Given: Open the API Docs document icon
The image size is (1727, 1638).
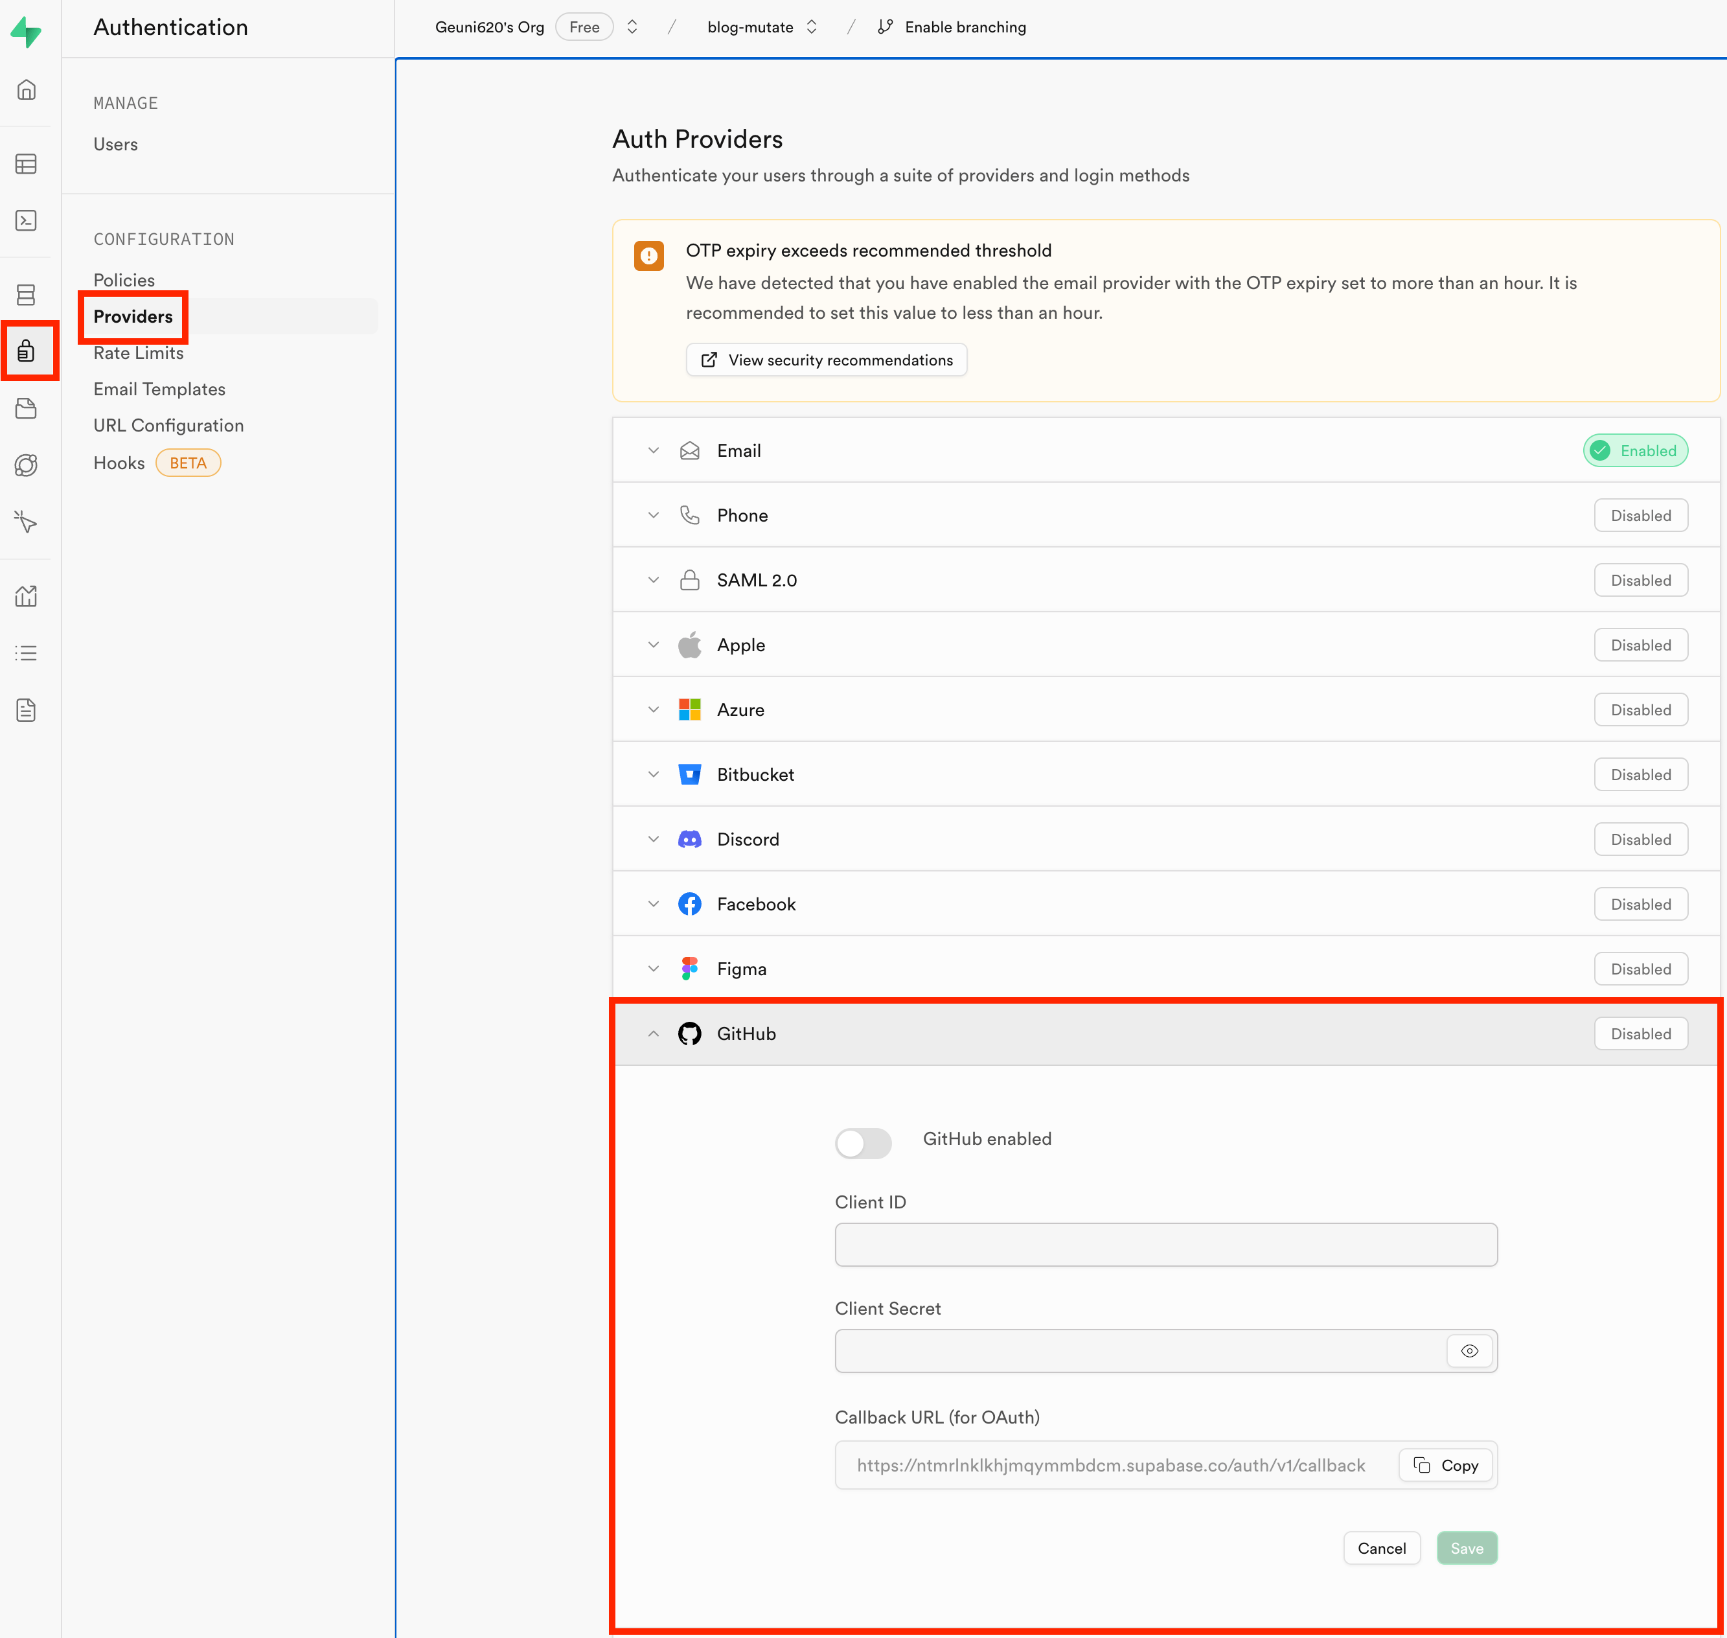Looking at the screenshot, I should point(26,710).
